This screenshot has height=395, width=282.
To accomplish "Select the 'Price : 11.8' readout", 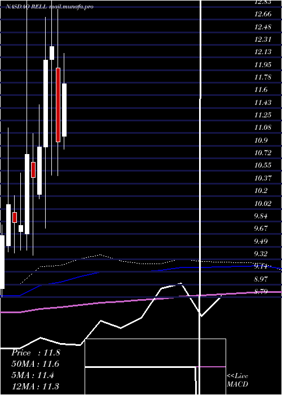I will 36,353.
